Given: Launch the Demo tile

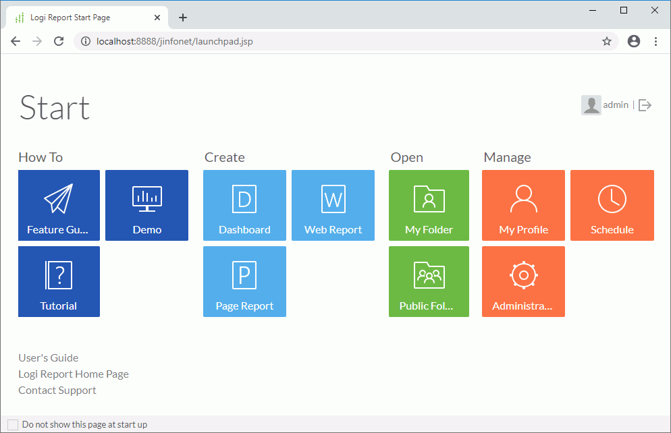Looking at the screenshot, I should [x=146, y=205].
